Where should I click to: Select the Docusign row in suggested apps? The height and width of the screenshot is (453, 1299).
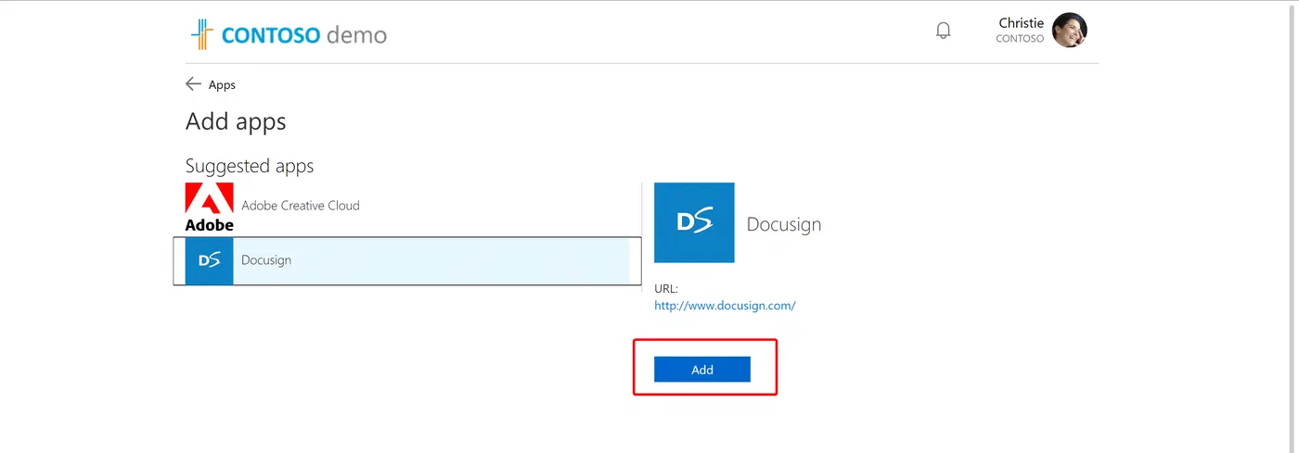[x=407, y=261]
